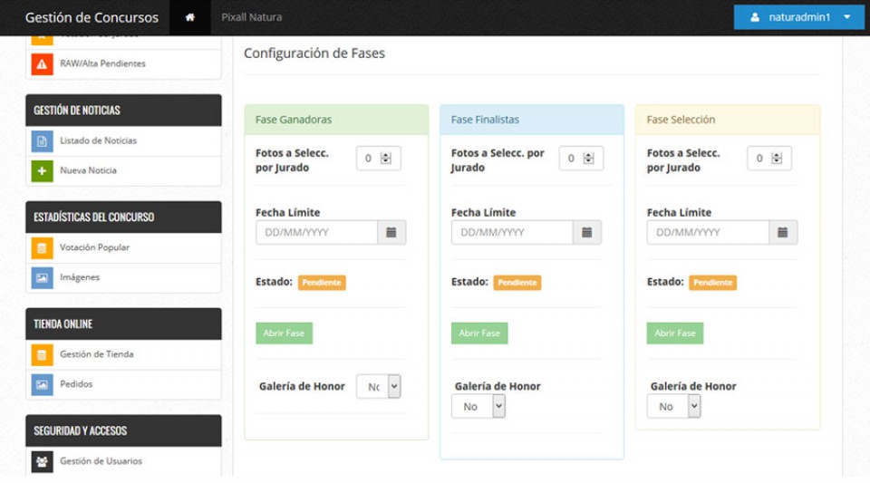
Task: Click the green plus icon for Nueva Noticia
Action: click(43, 170)
